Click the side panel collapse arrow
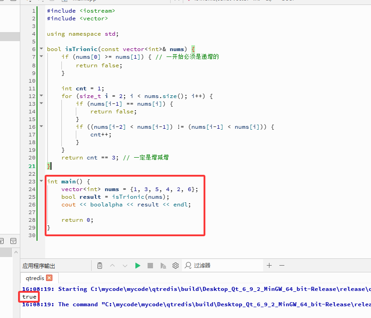Viewport: 371px width, 318px height. [16, 252]
